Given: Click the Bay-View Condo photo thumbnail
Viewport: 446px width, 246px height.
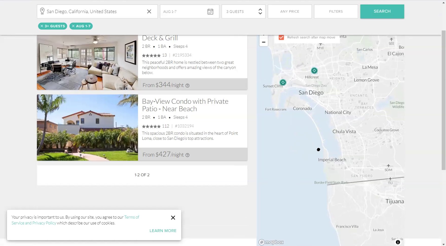Looking at the screenshot, I should [x=87, y=128].
